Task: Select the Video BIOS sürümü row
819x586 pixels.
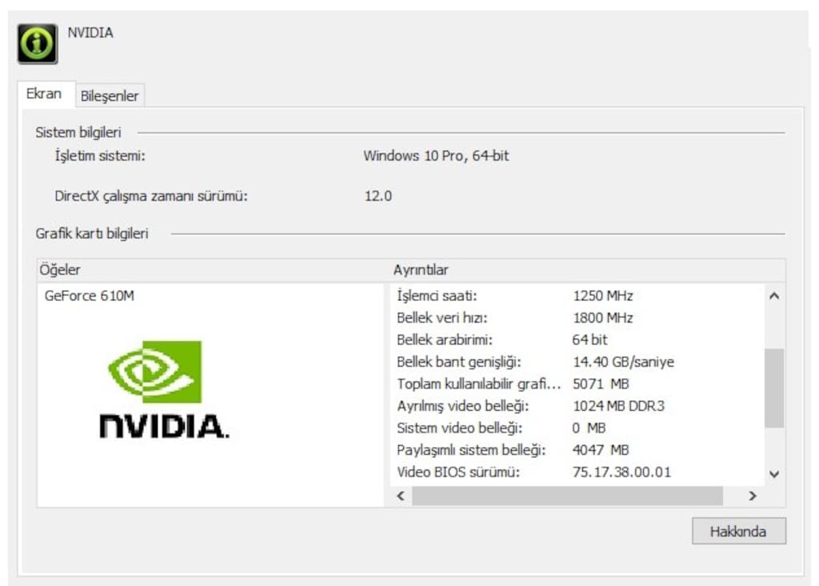Action: click(577, 472)
